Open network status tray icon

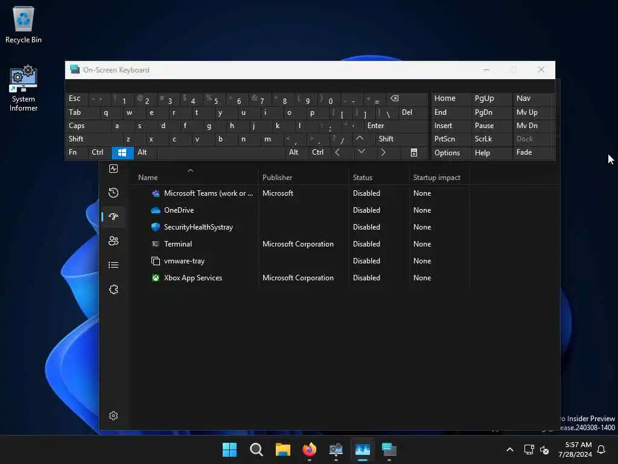tap(529, 449)
